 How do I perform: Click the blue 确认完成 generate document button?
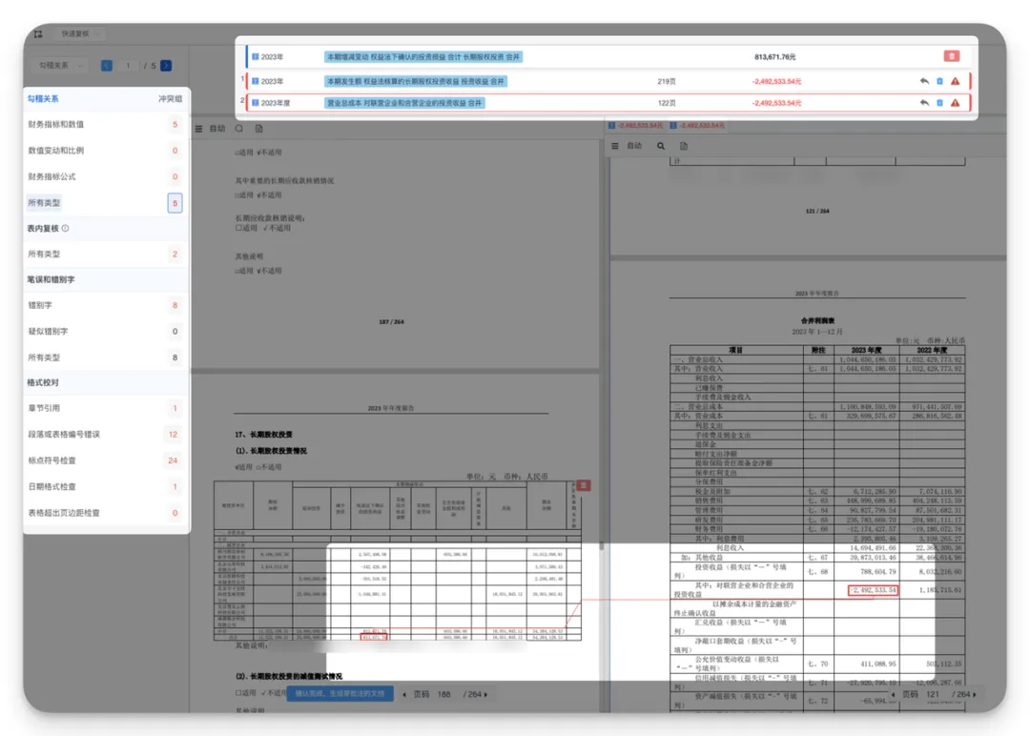coord(340,694)
